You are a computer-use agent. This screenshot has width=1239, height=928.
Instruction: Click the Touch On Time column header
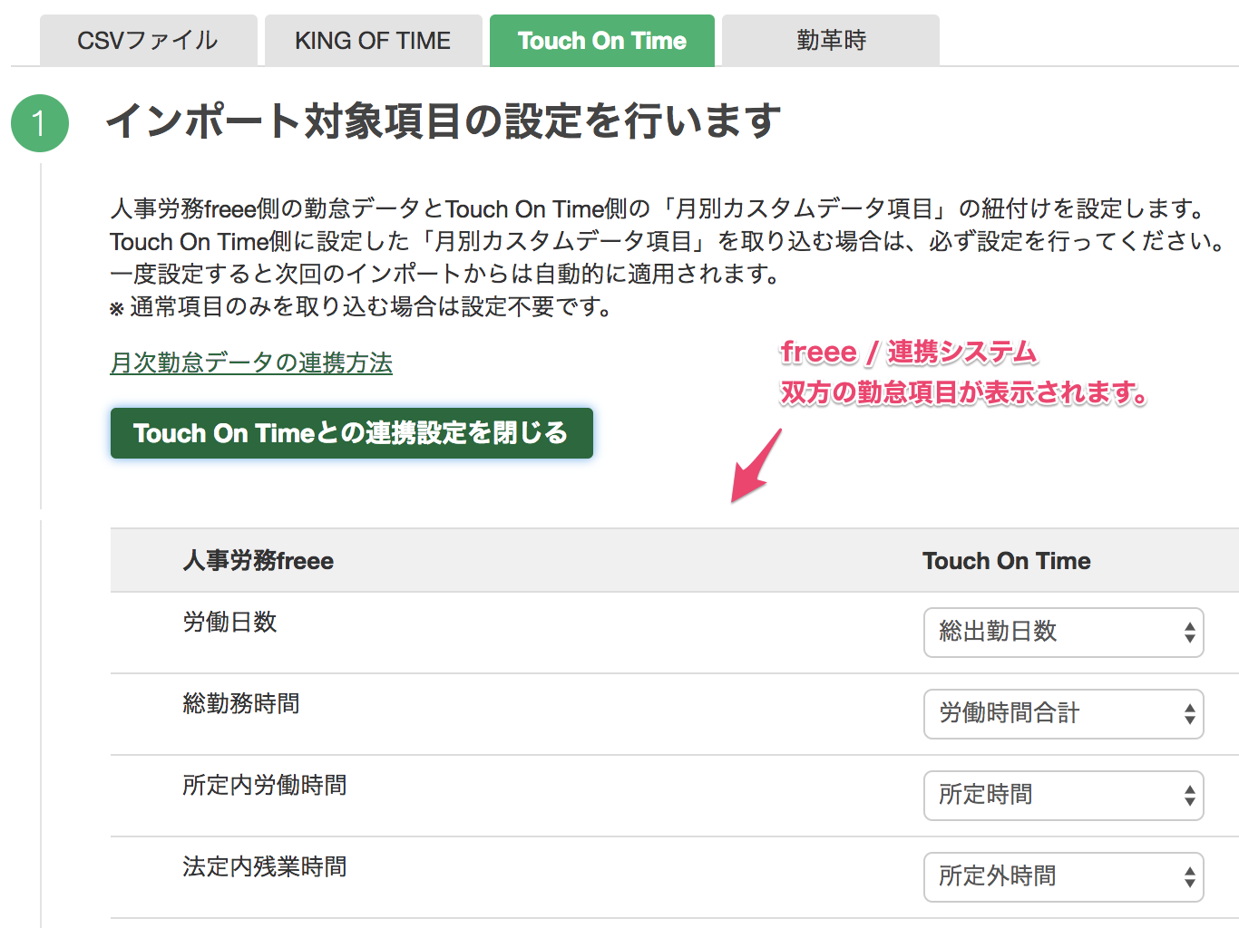(1006, 561)
